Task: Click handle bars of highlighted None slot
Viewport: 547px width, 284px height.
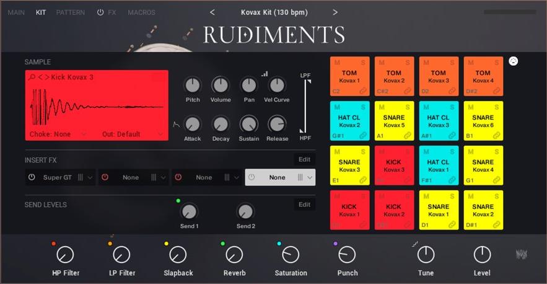Action: point(300,177)
